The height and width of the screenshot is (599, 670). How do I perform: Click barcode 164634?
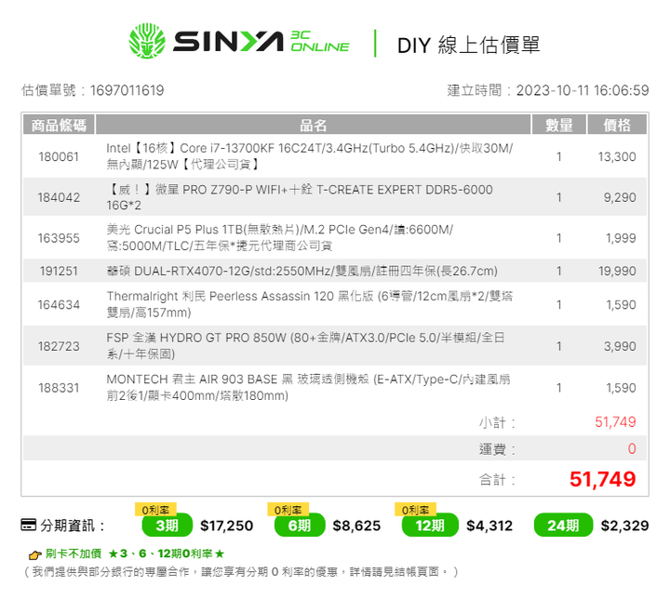point(59,305)
